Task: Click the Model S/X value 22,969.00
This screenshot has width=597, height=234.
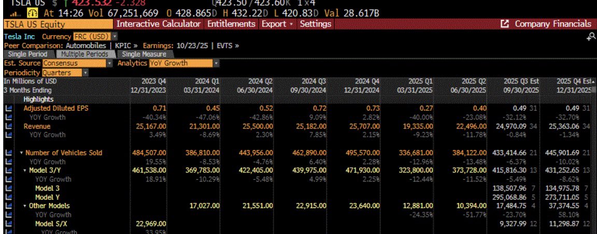Action: (x=151, y=224)
